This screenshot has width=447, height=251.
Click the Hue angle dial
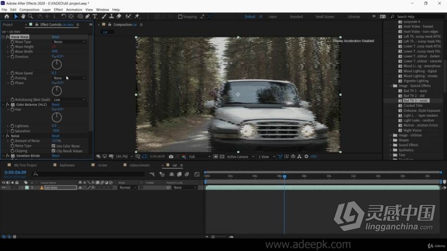[57, 117]
